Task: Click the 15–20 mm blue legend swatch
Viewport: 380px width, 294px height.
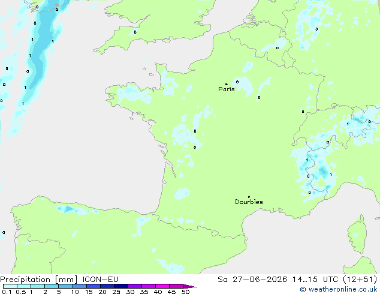Action: [94, 286]
